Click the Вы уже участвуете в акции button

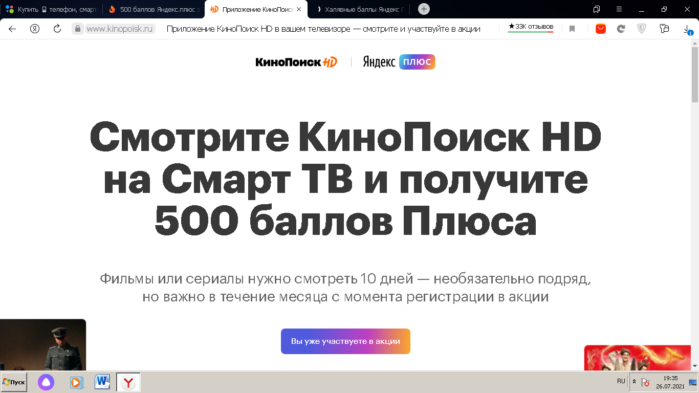coord(345,341)
